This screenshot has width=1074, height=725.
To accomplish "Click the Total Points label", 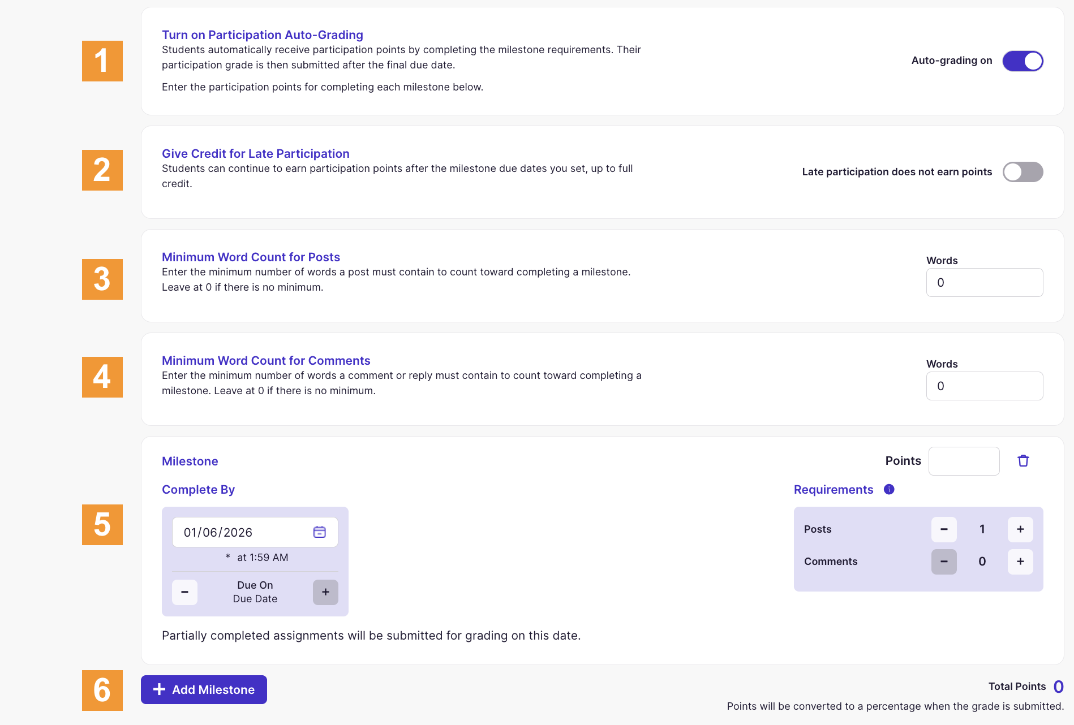I will (x=1017, y=687).
